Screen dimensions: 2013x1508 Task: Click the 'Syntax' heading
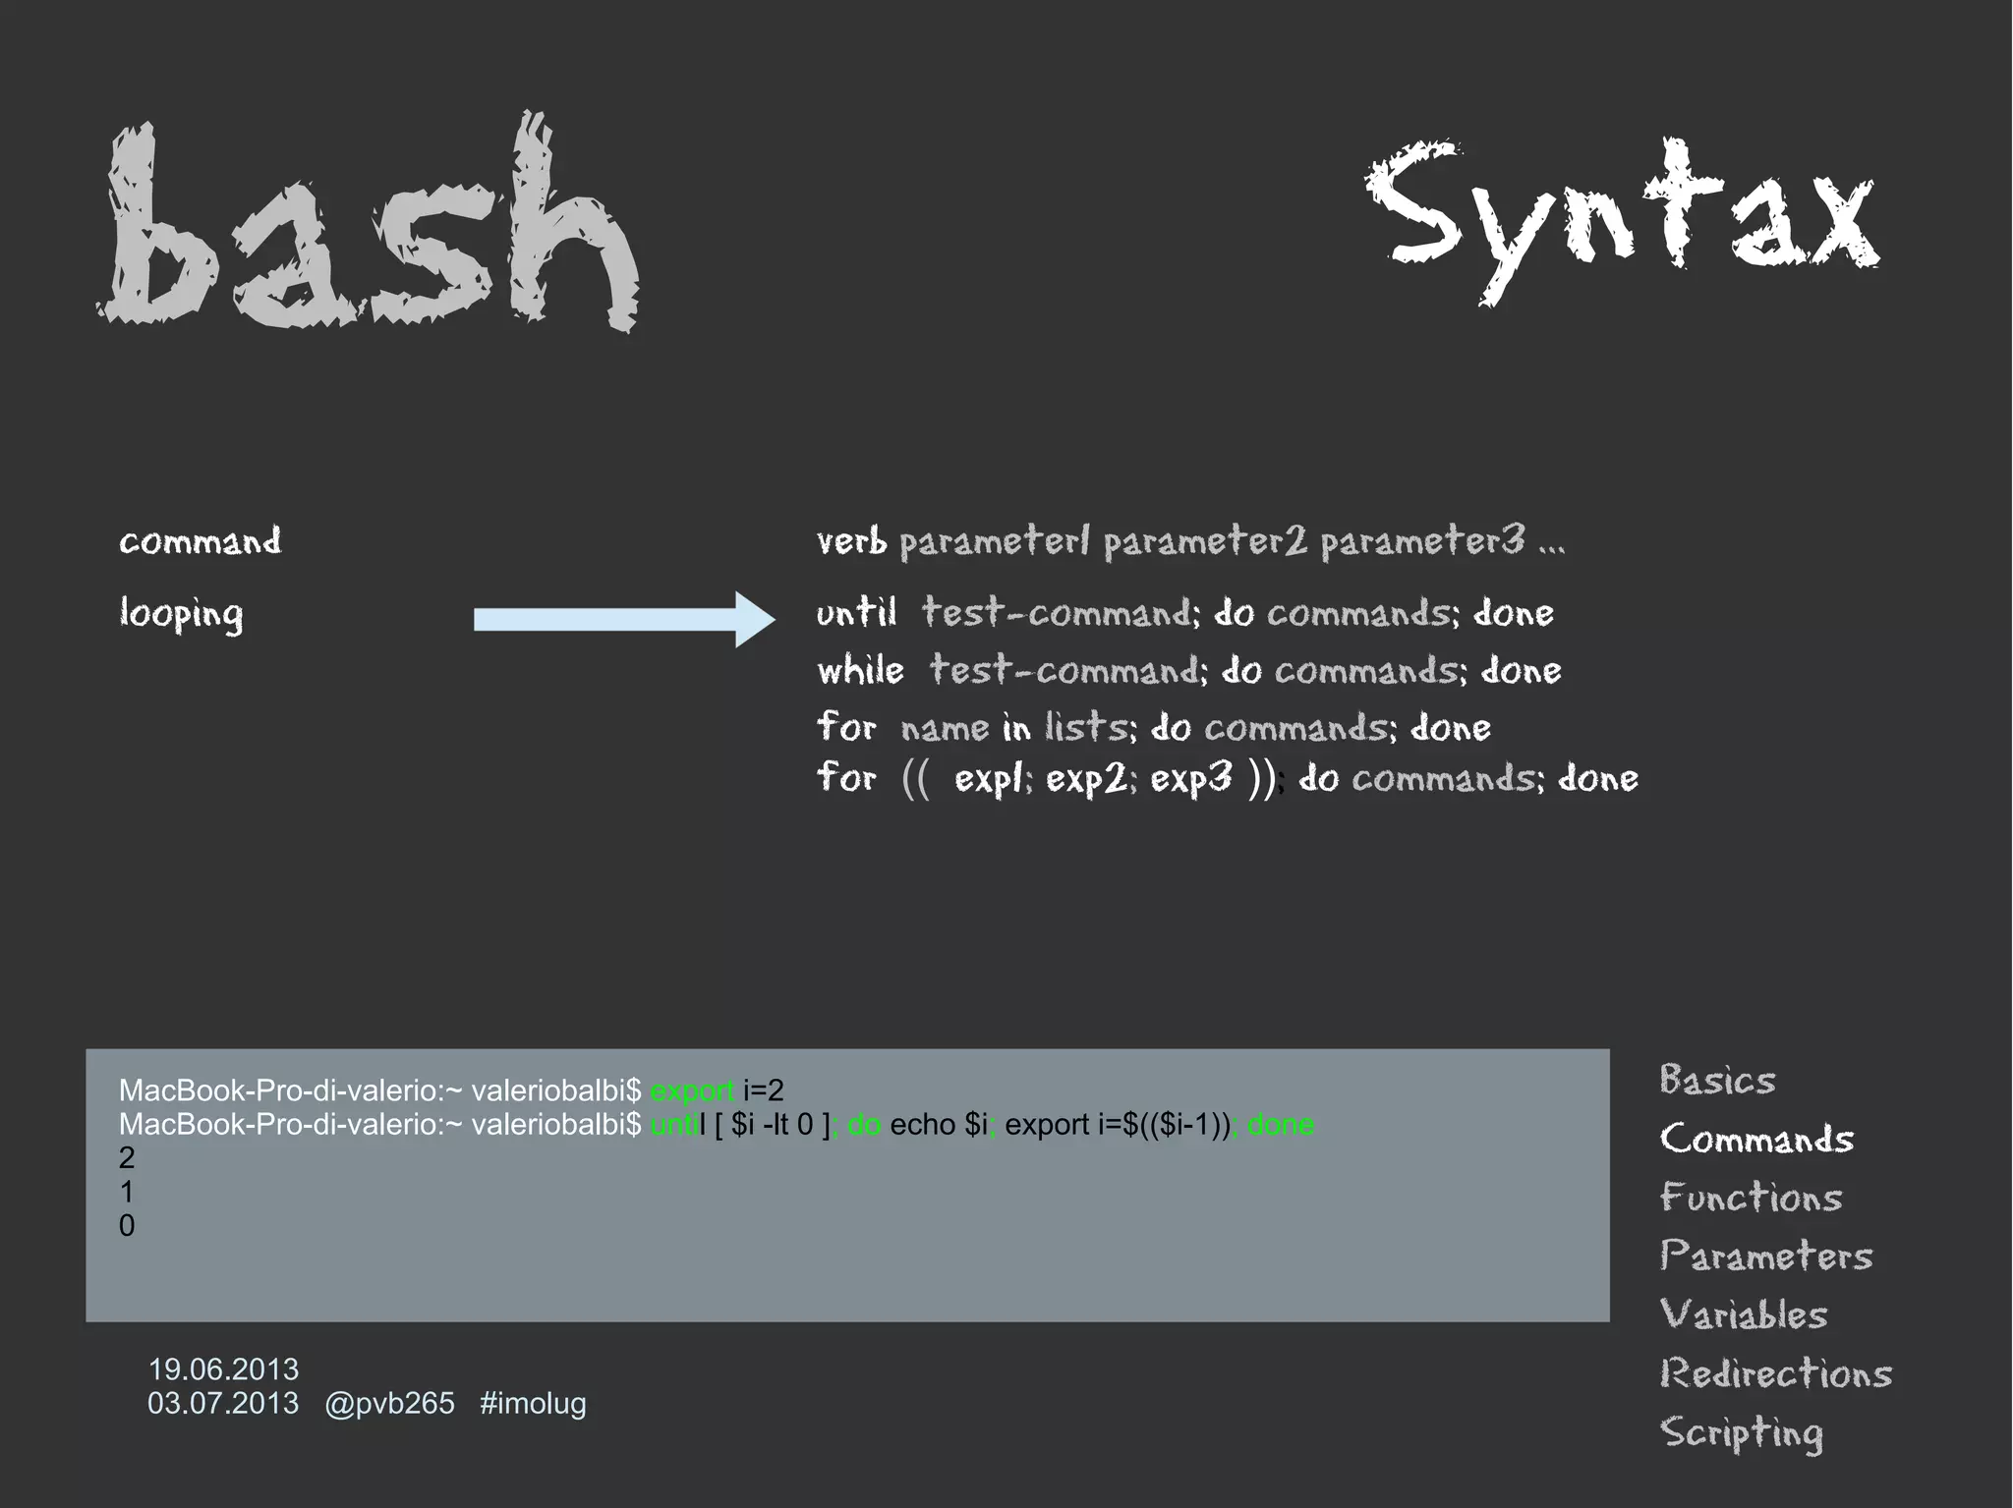point(1622,220)
